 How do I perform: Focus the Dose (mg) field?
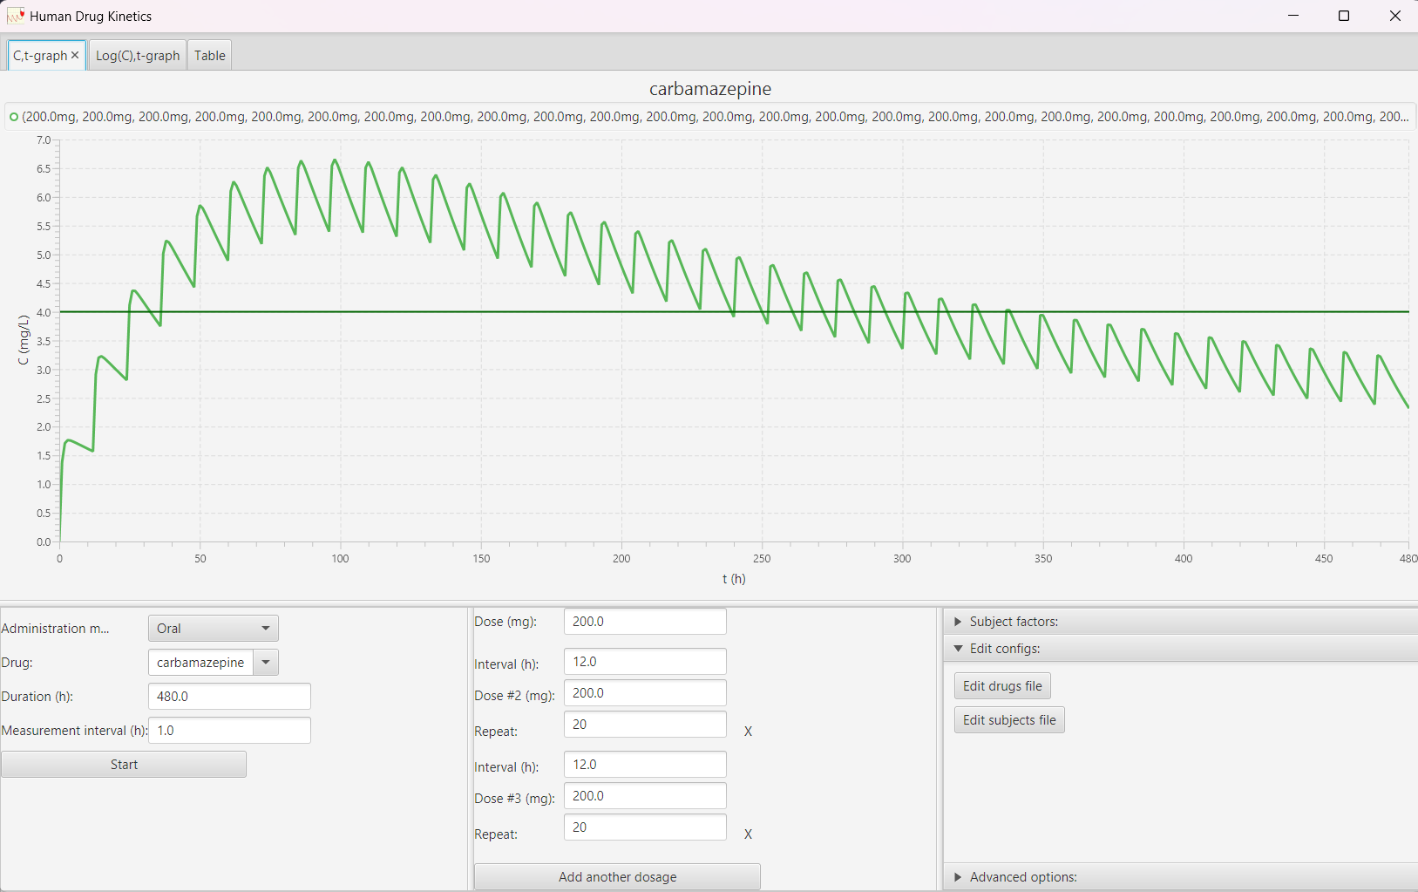645,622
